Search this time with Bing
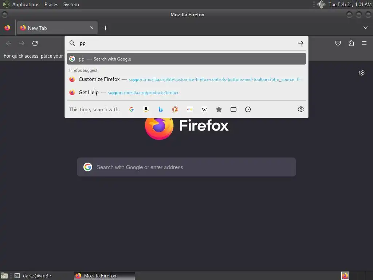The width and height of the screenshot is (373, 280). pyautogui.click(x=161, y=109)
